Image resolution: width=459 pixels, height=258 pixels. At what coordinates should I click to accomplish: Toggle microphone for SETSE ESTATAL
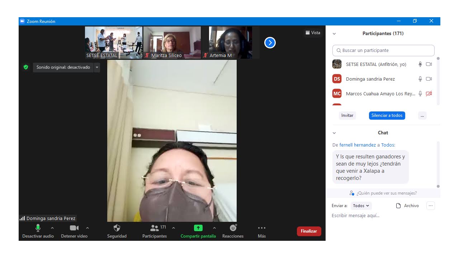point(420,64)
